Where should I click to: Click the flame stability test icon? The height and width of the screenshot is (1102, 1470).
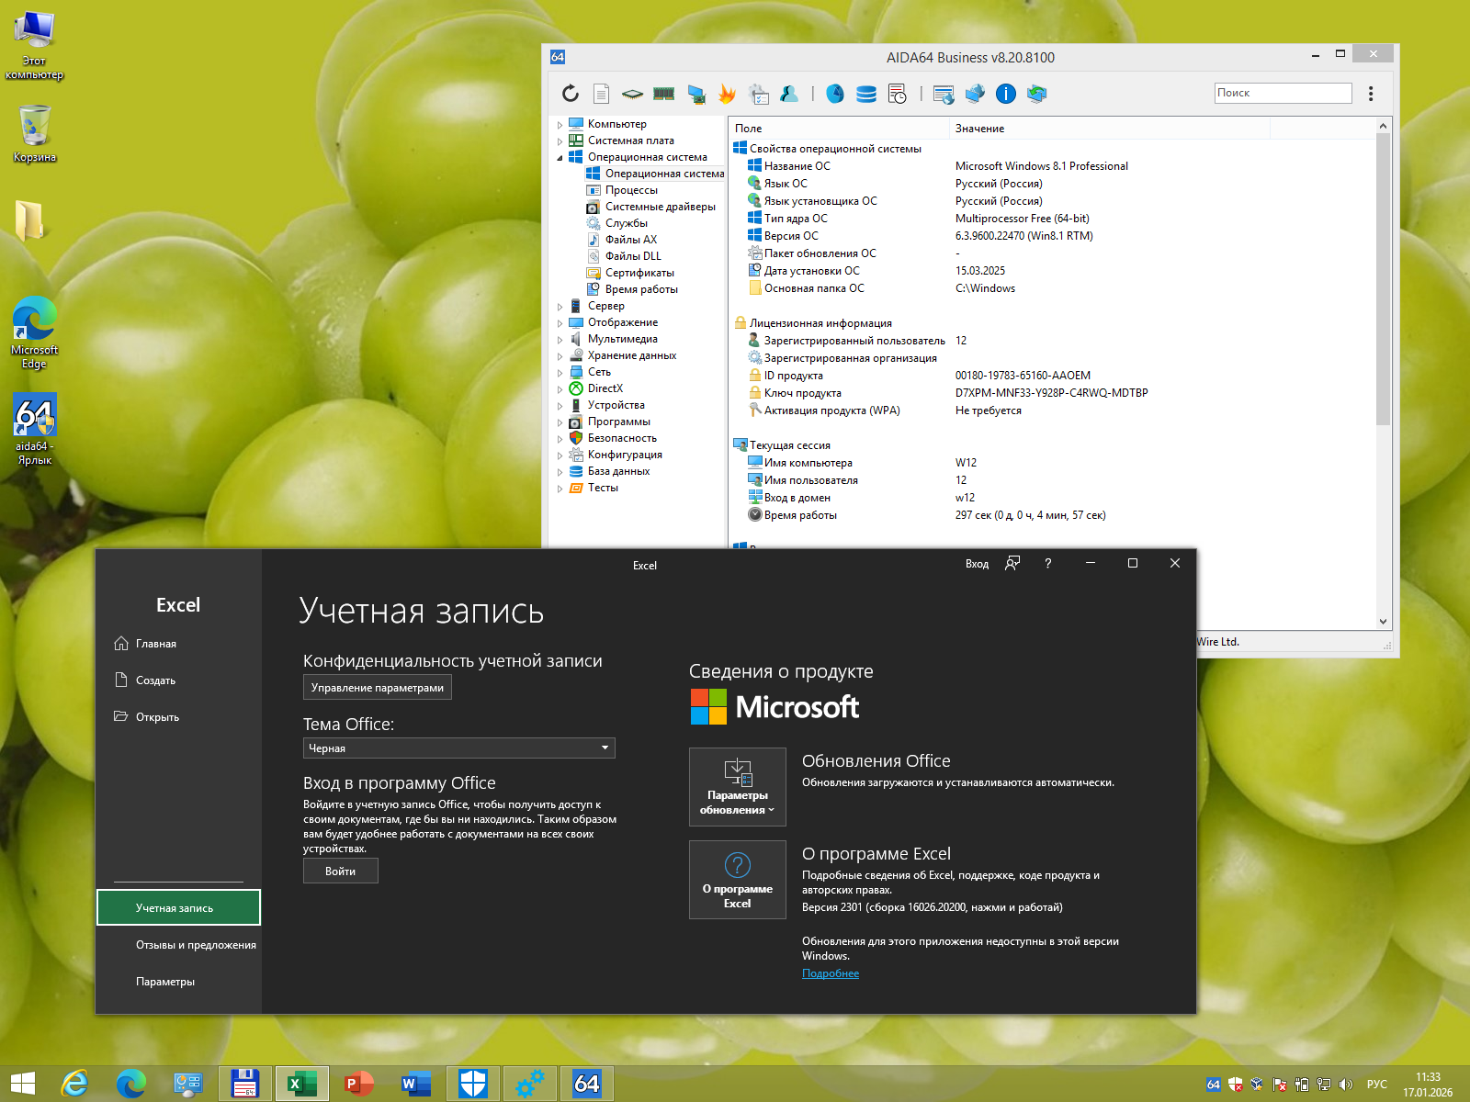(727, 94)
